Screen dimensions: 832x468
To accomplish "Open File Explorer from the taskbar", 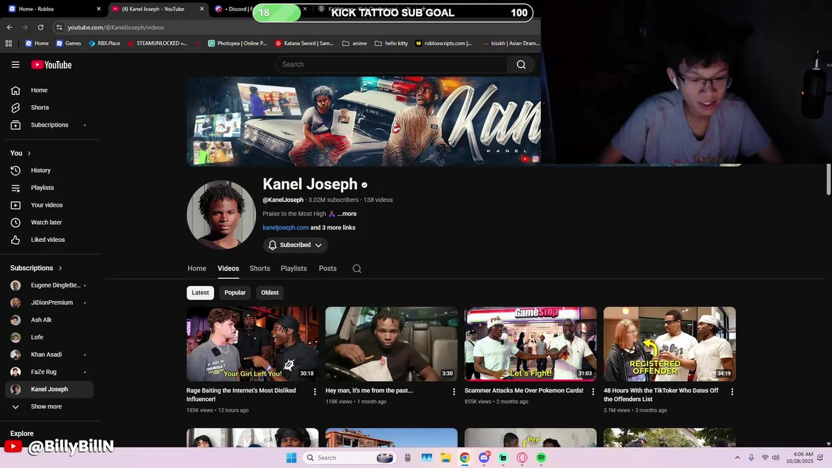I will (446, 458).
